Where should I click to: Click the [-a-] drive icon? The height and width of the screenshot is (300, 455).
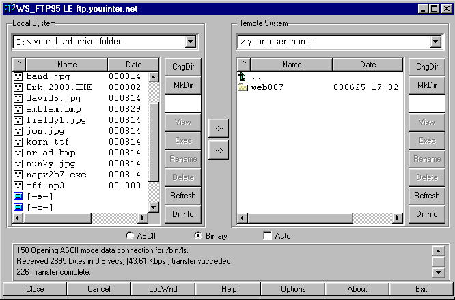tap(18, 196)
